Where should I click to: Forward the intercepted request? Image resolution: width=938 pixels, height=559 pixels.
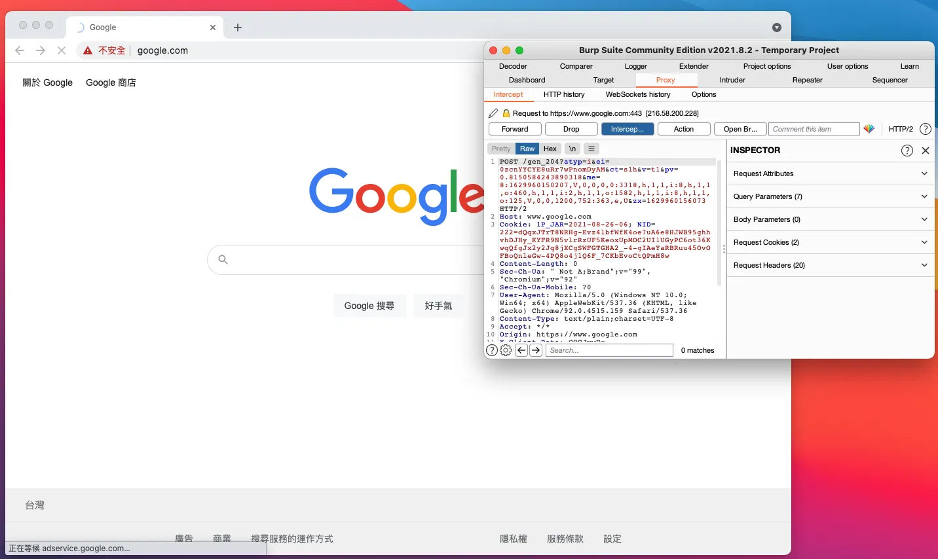(515, 129)
